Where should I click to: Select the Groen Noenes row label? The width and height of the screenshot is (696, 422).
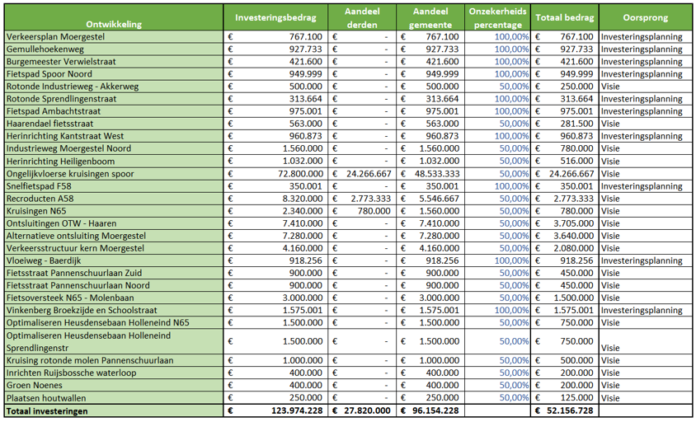(35, 385)
